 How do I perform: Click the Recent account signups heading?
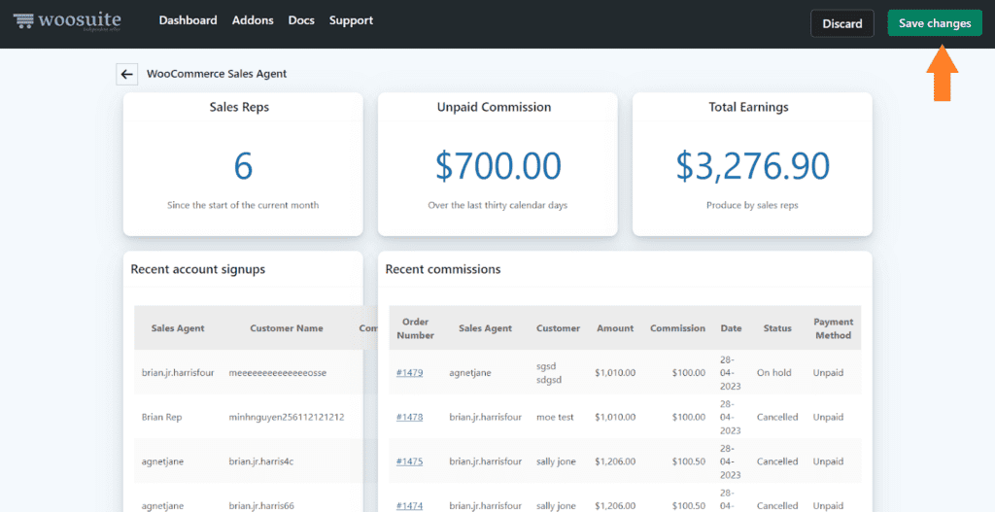tap(198, 269)
